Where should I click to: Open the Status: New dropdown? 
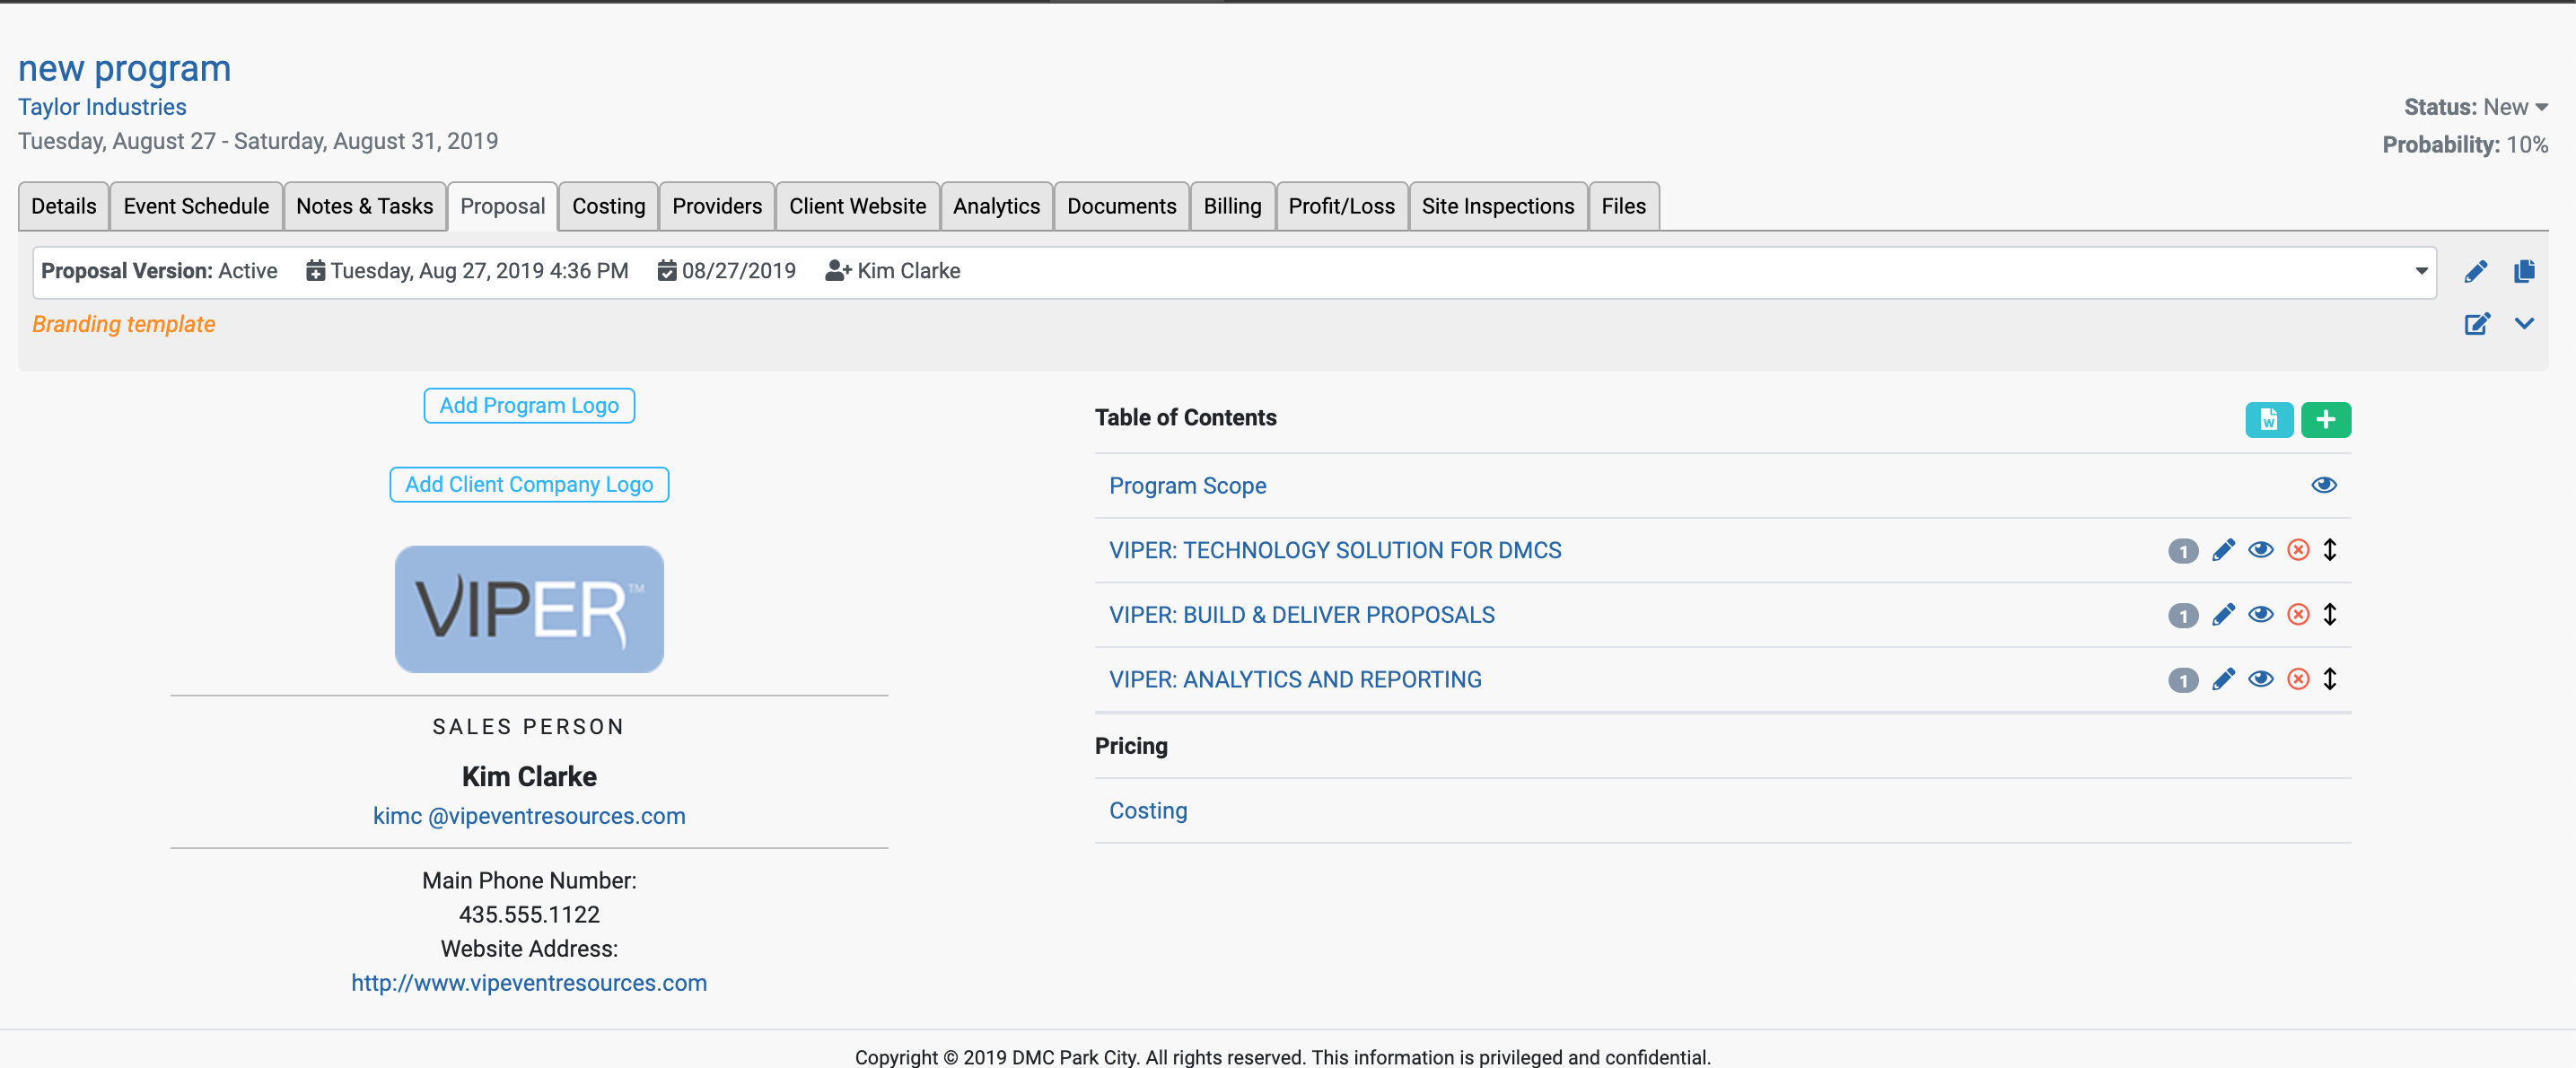pos(2475,107)
